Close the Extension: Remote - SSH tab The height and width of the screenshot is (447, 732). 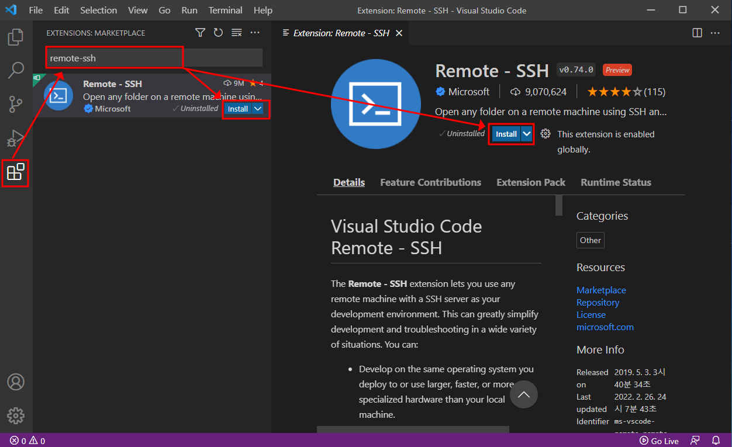coord(399,33)
